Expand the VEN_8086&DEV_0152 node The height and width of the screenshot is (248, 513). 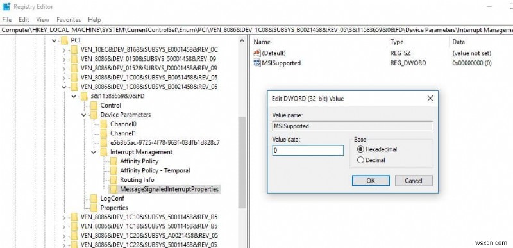pos(64,69)
